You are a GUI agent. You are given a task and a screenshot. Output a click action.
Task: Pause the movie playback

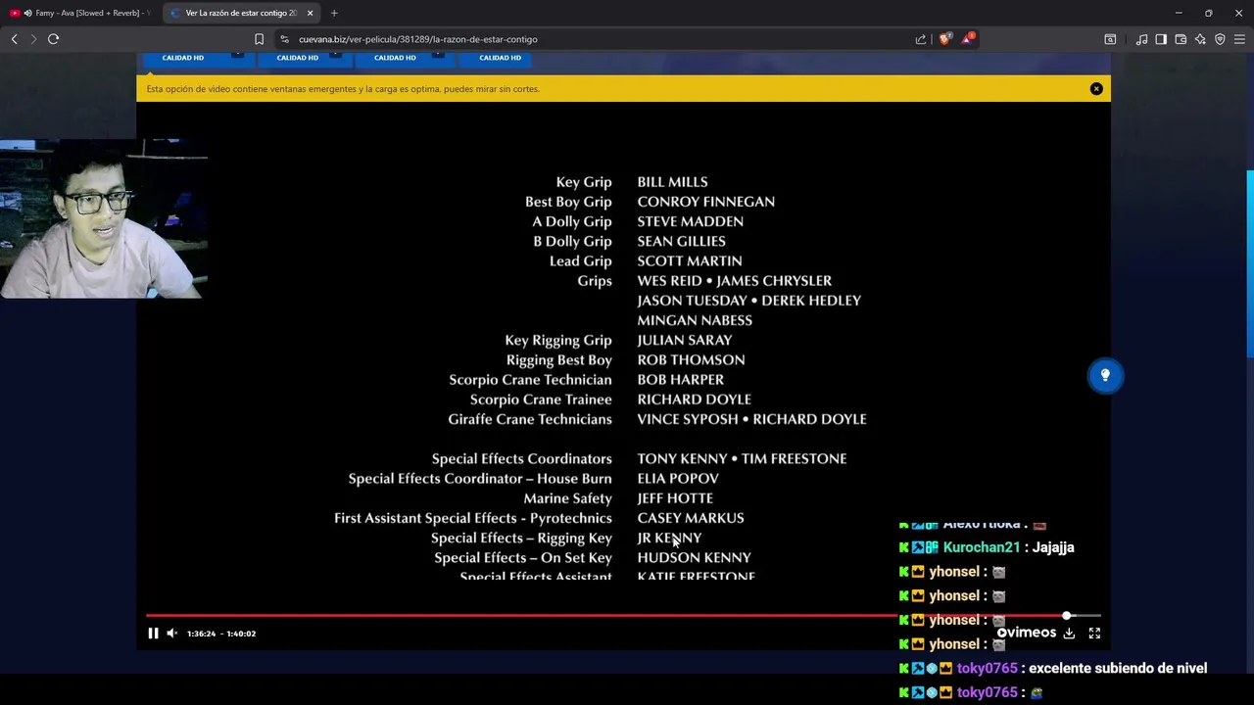click(153, 634)
